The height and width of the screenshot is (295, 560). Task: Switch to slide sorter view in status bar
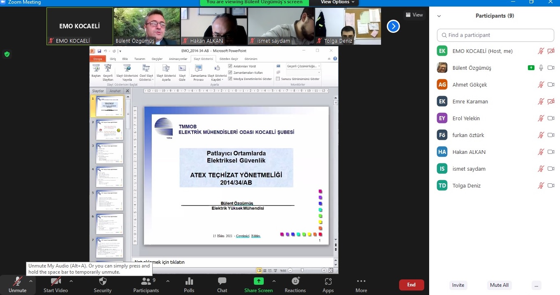(x=265, y=270)
